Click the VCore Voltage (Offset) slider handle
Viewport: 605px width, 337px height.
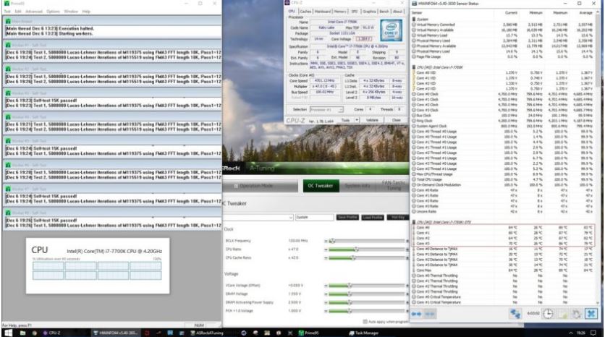click(x=350, y=286)
